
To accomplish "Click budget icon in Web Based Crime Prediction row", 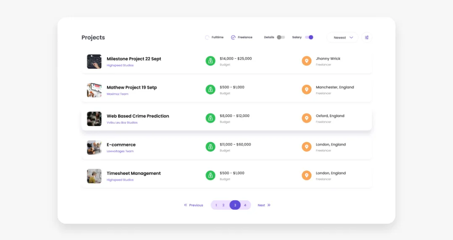I will (x=210, y=118).
